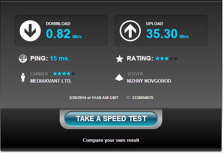223x153 pixels.
Task: Click the 35.30 Mb/s upload value
Action: 168,34
